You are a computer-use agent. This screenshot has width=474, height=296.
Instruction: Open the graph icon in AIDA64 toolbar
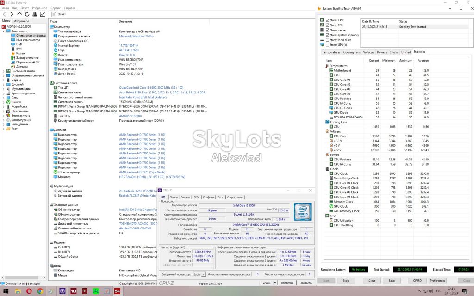coord(43,14)
